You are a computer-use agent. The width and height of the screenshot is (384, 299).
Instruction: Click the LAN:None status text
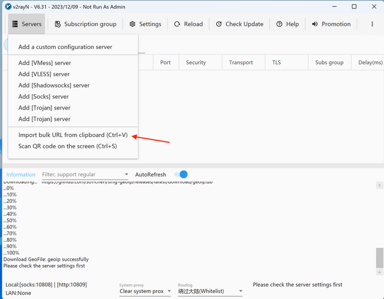(x=19, y=293)
